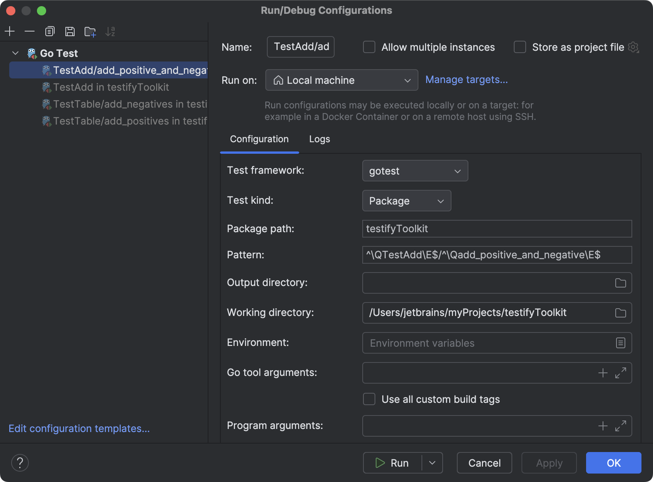Create a new configuration folder
653x482 pixels.
click(x=90, y=31)
